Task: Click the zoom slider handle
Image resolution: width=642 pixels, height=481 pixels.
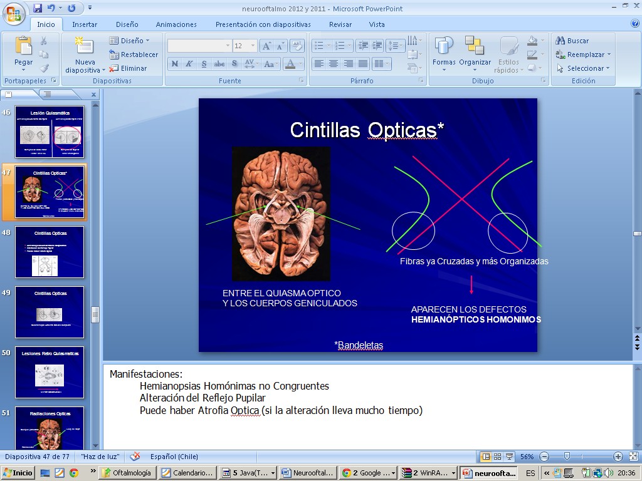Action: pos(567,457)
